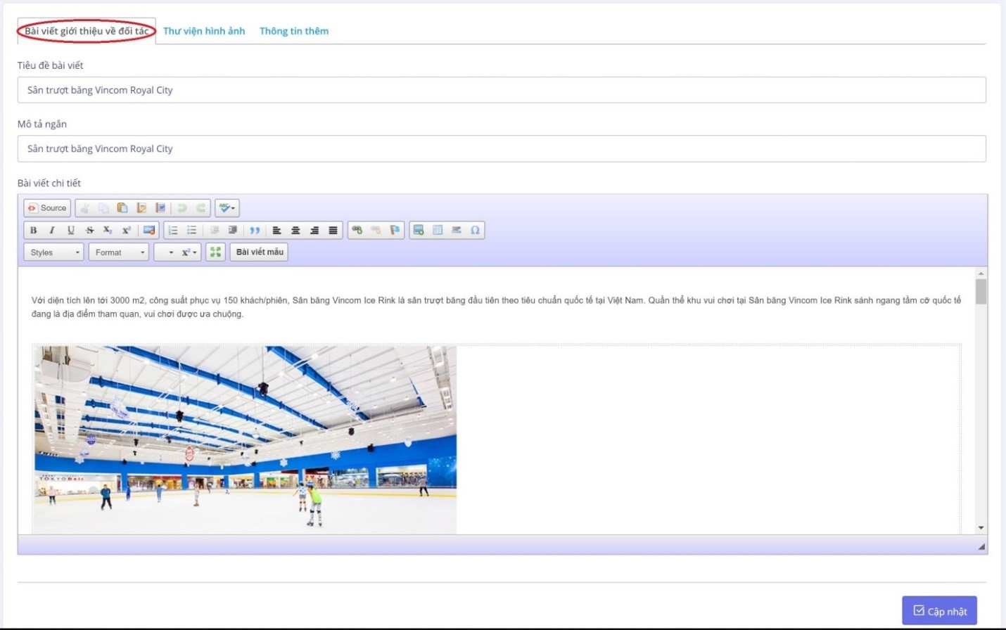
Task: Click the editor scrollbar down arrow
Action: pos(981,528)
